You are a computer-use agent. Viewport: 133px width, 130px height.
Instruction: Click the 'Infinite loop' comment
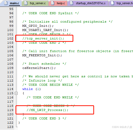coord(42,81)
